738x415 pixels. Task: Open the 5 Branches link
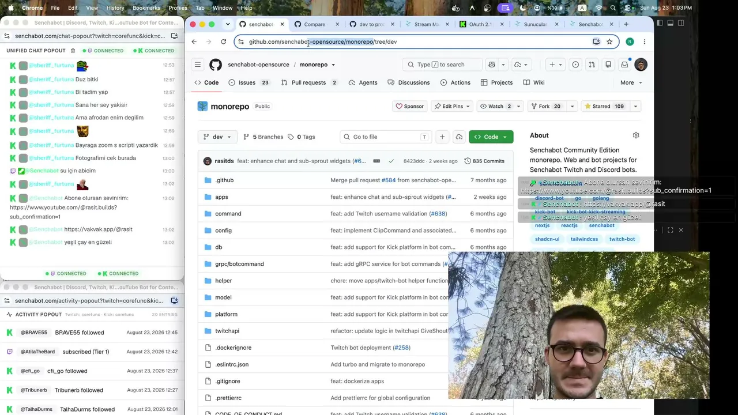(263, 137)
